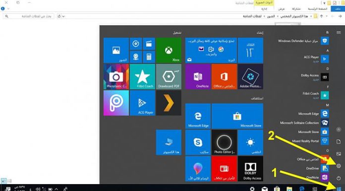The width and height of the screenshot is (345, 191).
Task: Launch the Groove Music small tile
Action: click(136, 44)
